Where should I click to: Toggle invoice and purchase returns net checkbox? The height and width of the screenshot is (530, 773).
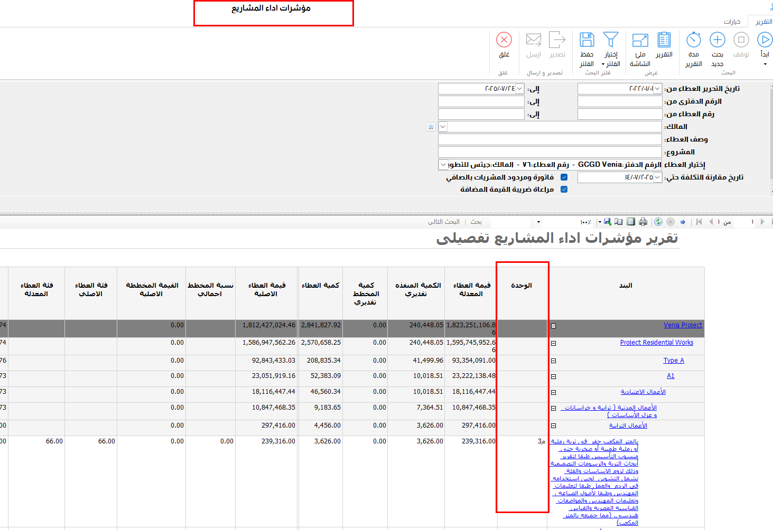(564, 177)
